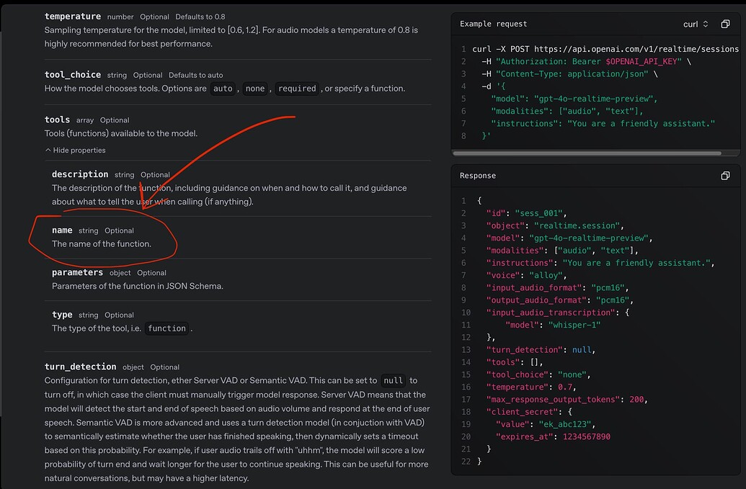This screenshot has height=489, width=746.
Task: Click the circled name property
Action: click(x=62, y=230)
